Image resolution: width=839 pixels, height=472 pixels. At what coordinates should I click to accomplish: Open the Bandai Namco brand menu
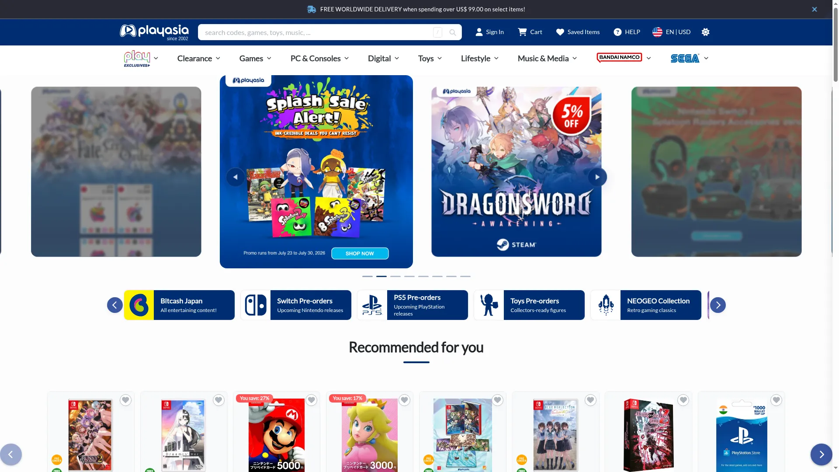(x=624, y=58)
